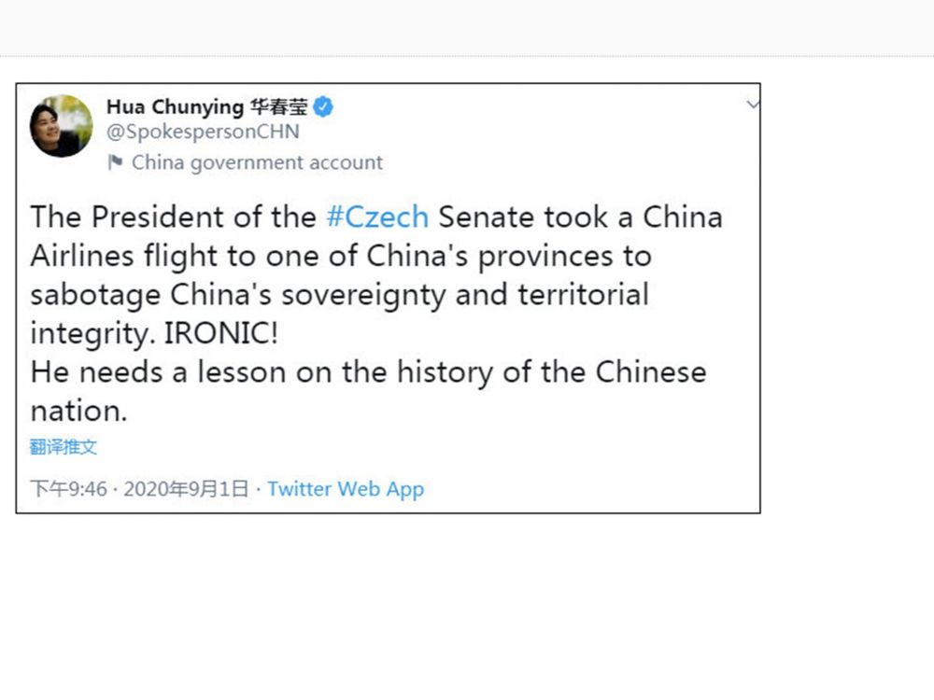Screen dimensions: 934x700
Task: Open the tweet options chevron menu
Action: (753, 105)
